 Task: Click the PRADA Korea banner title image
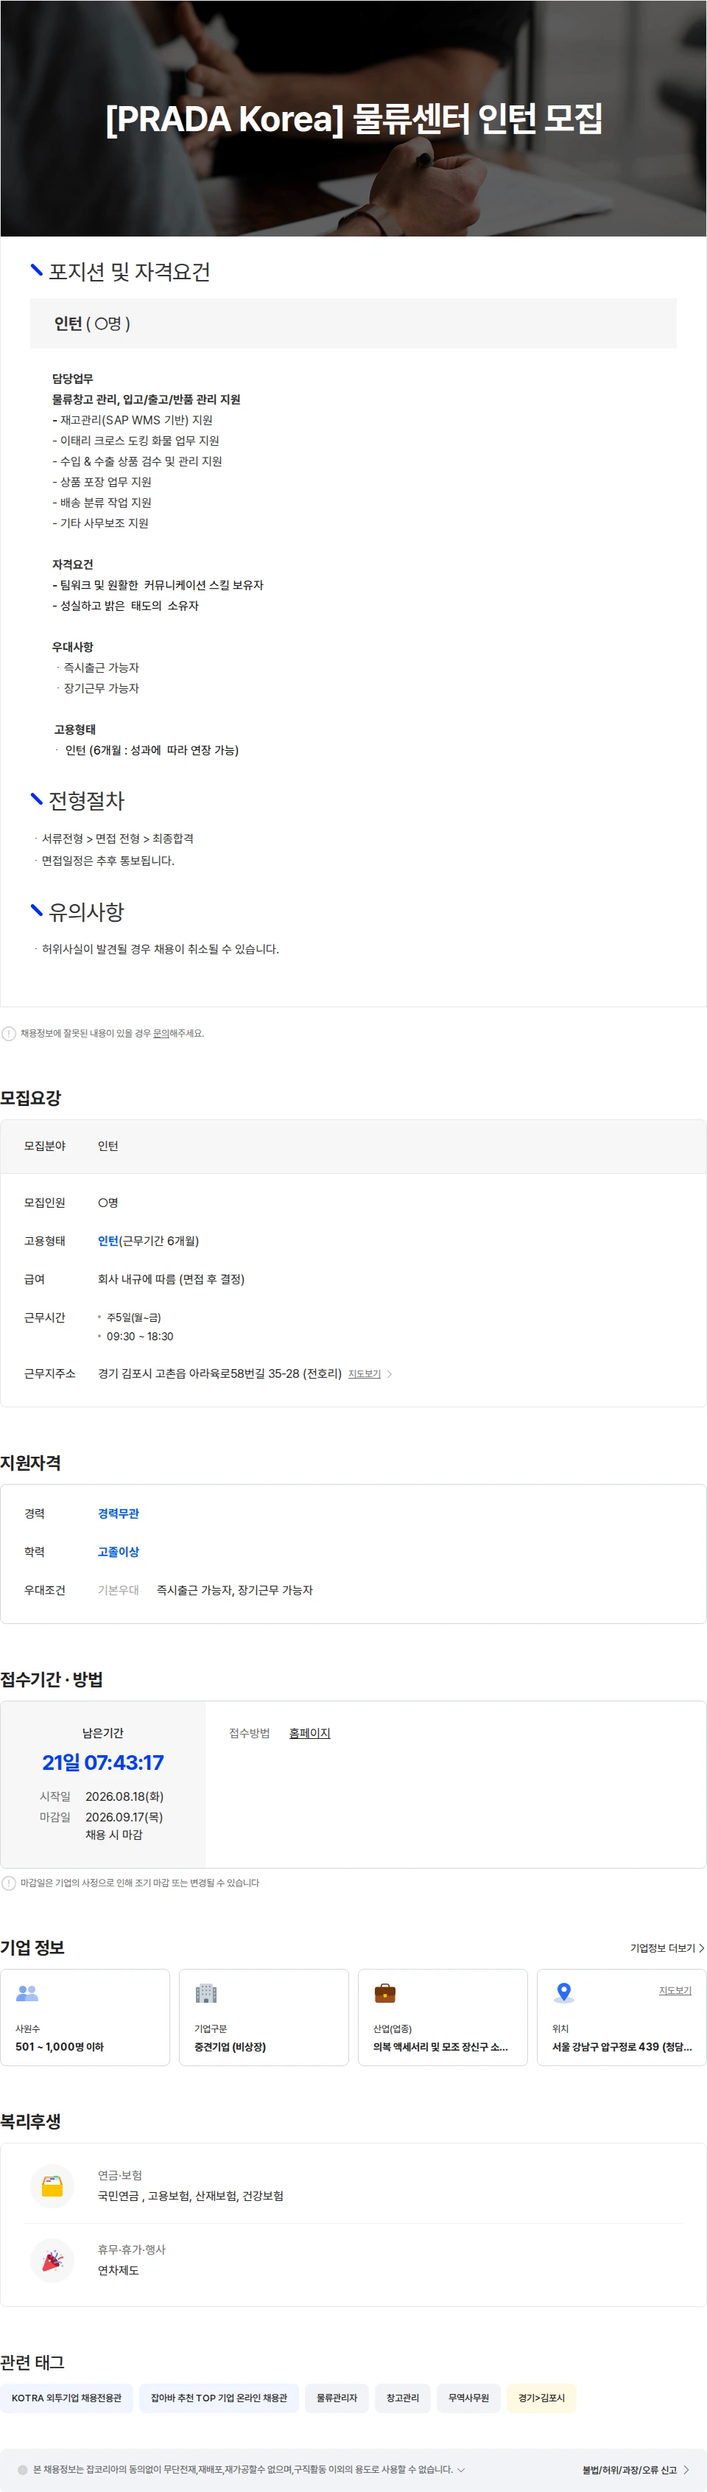353,118
